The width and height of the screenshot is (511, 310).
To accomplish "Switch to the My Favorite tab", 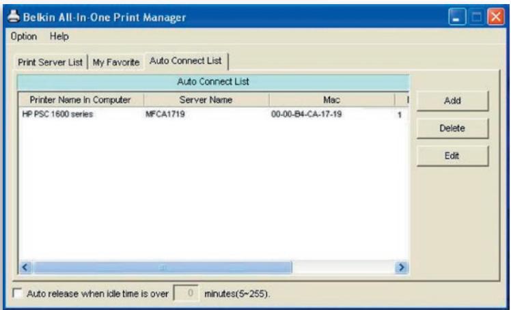I will click(x=116, y=62).
